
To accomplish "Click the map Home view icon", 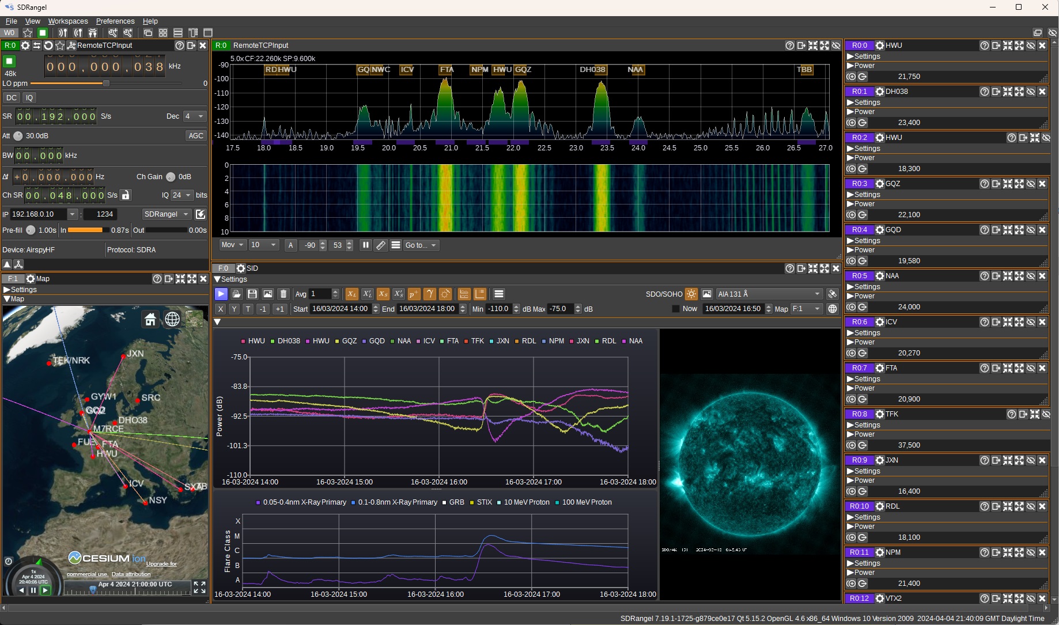I will tap(150, 319).
